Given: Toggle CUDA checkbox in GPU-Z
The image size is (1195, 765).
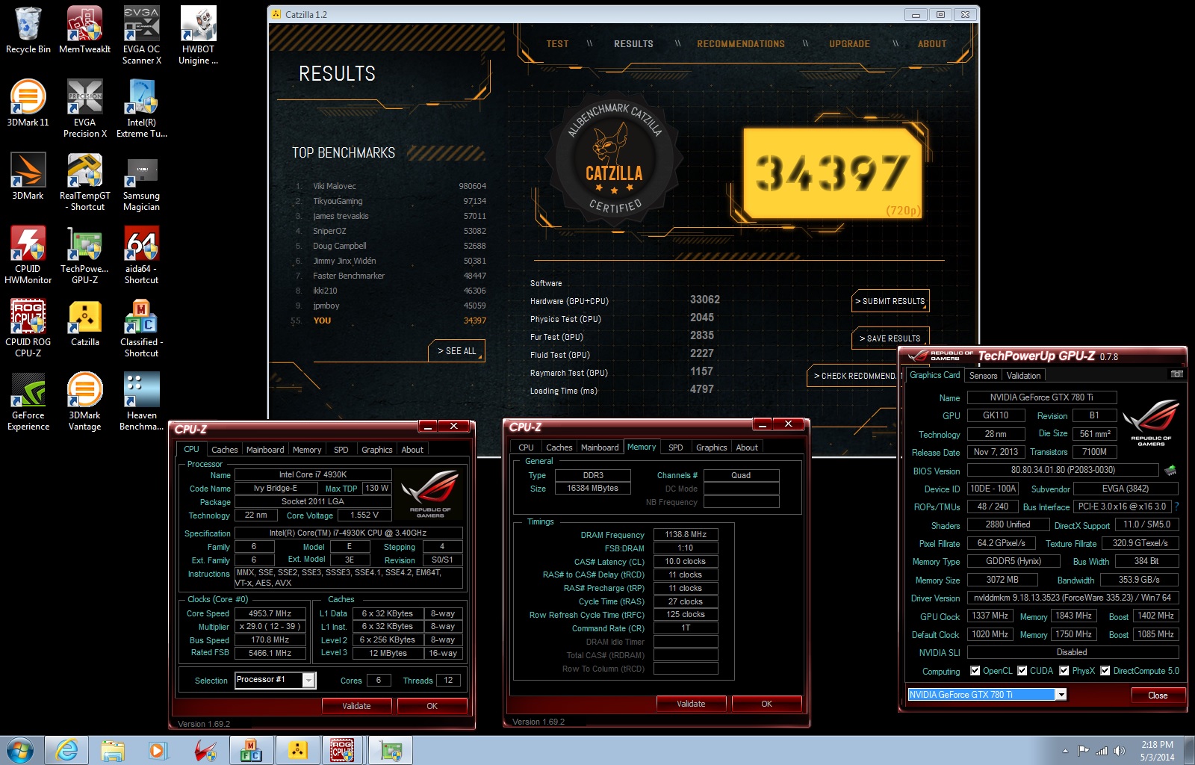Looking at the screenshot, I should 1022,671.
